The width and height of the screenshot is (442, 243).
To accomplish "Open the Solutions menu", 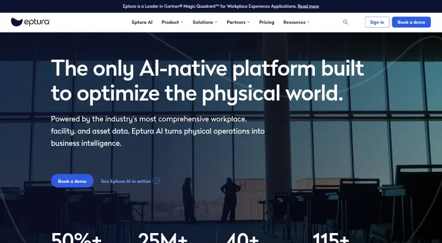I will (x=203, y=22).
